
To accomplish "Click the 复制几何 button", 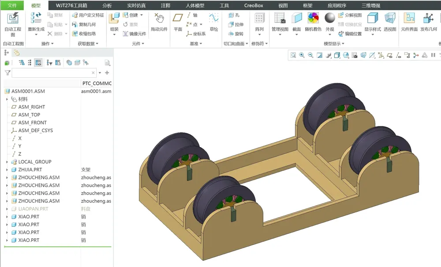I will pos(84,24).
